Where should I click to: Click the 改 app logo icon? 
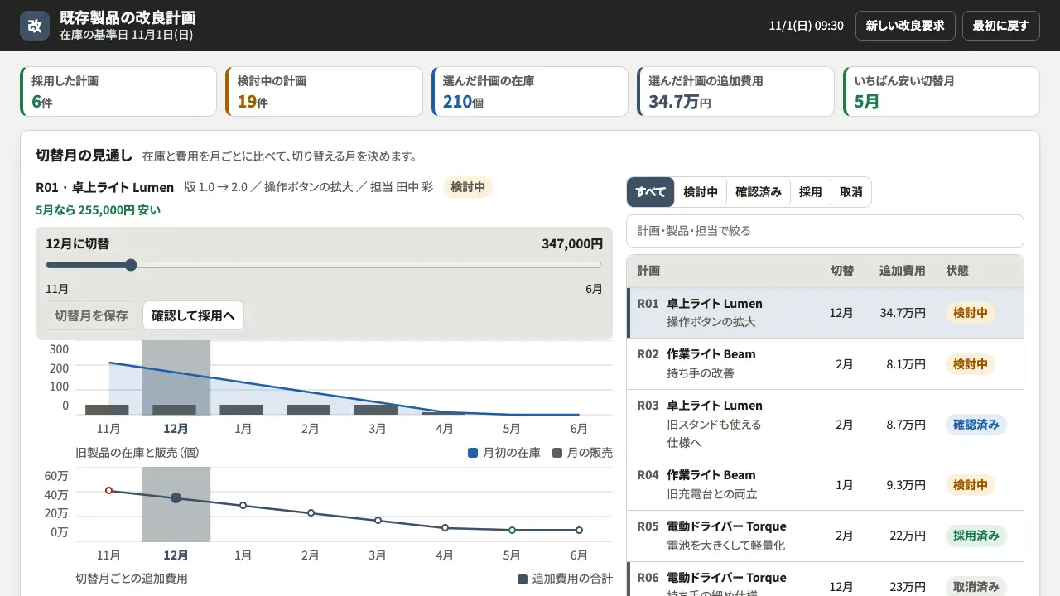(x=35, y=26)
